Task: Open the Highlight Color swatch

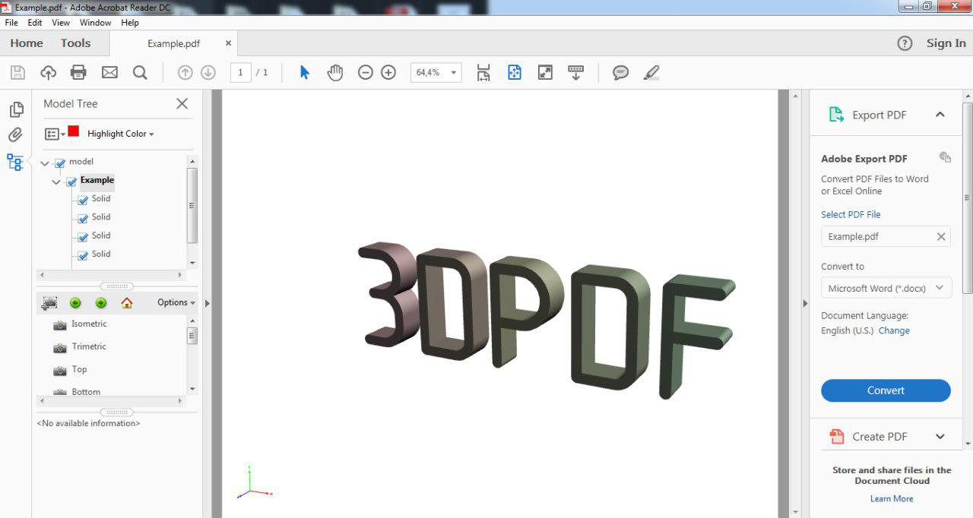Action: [73, 131]
